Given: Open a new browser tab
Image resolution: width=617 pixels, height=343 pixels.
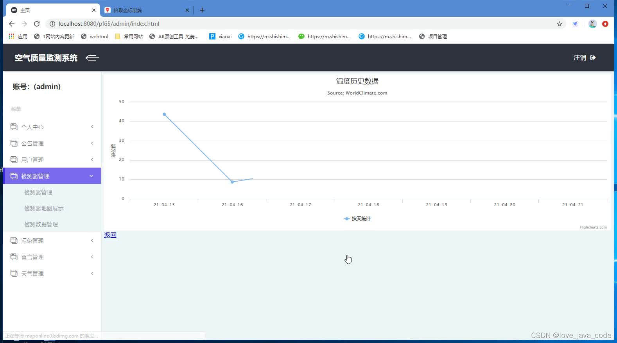Looking at the screenshot, I should pyautogui.click(x=202, y=10).
